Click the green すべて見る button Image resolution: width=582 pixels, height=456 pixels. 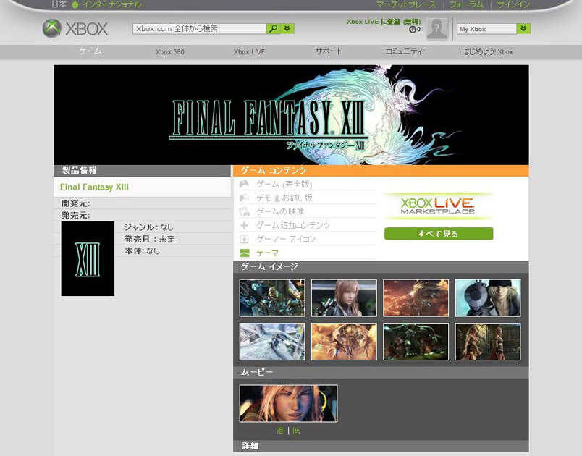[439, 234]
